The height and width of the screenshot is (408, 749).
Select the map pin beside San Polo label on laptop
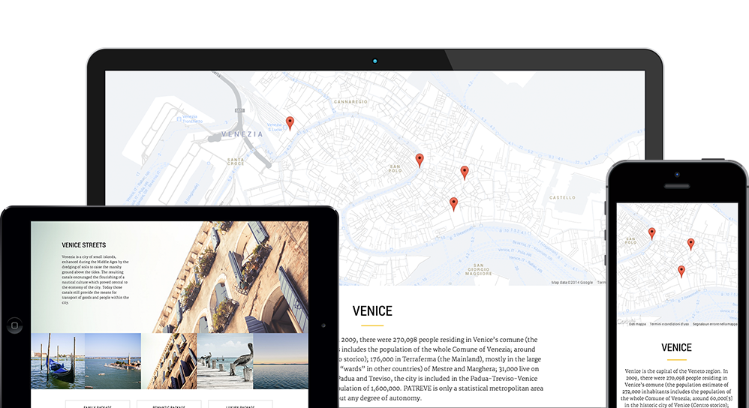click(420, 159)
